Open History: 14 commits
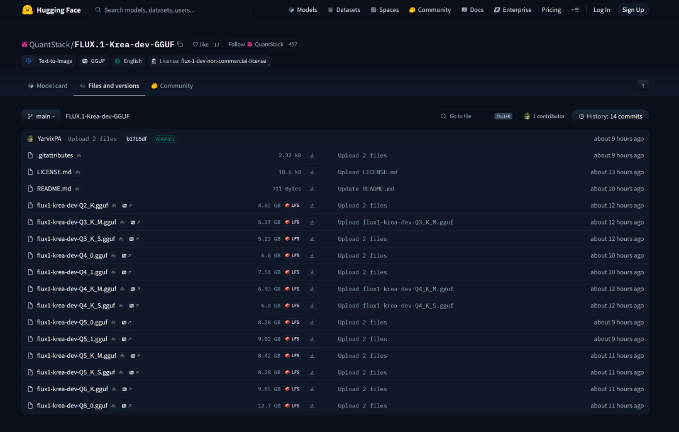The image size is (679, 432). coord(610,116)
